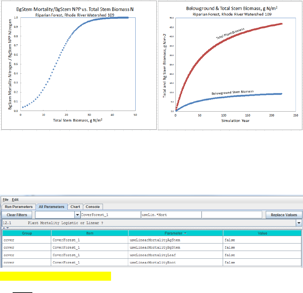
Task: Click the false value for useLinearMortalityAgStem
Action: [x=262, y=240]
